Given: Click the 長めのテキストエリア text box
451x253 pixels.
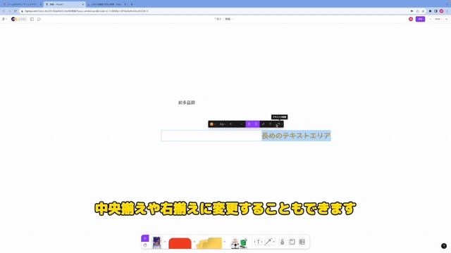Looking at the screenshot, I should click(x=246, y=136).
